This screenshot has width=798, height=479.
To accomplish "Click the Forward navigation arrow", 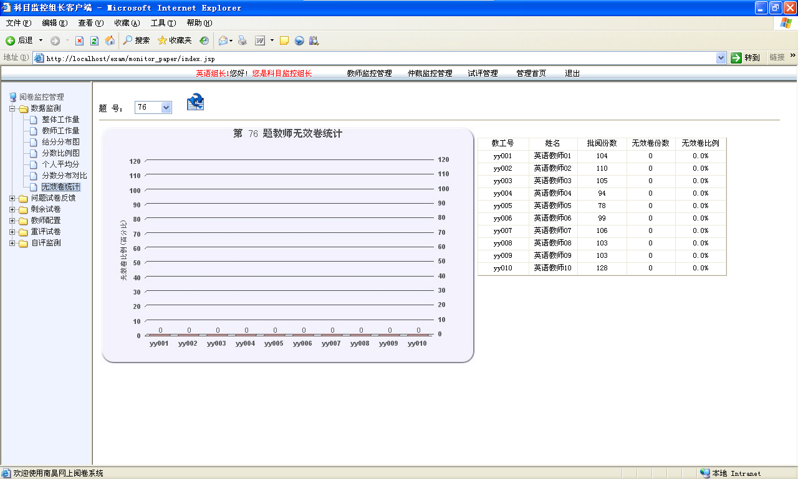I will coord(55,40).
